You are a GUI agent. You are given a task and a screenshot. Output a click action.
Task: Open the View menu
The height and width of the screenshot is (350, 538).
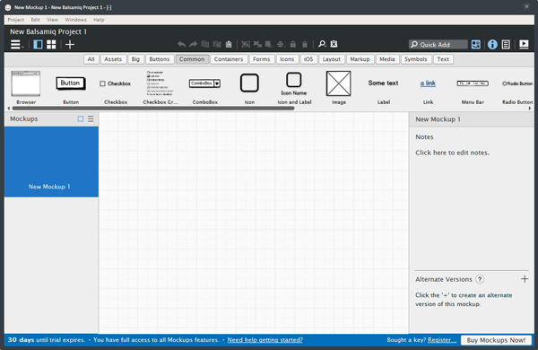click(x=53, y=20)
